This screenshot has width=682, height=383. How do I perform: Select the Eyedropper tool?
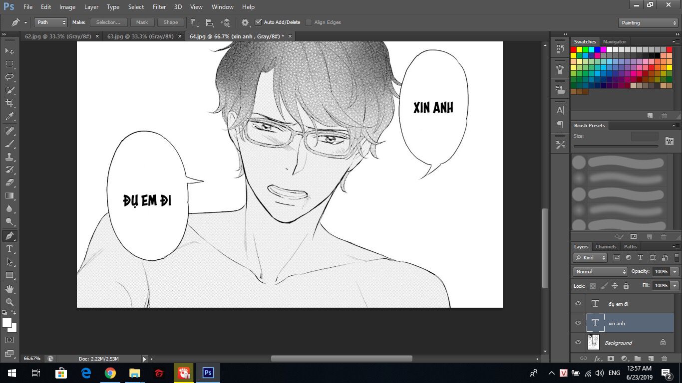tap(9, 116)
